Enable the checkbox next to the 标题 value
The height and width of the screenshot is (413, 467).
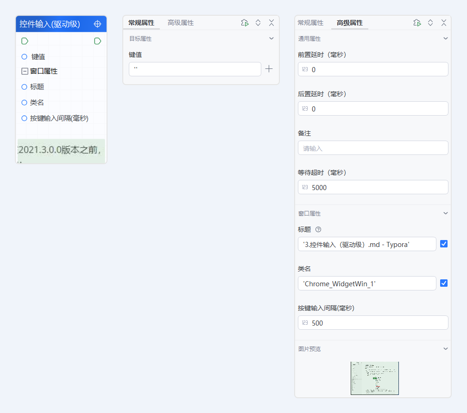click(x=444, y=244)
